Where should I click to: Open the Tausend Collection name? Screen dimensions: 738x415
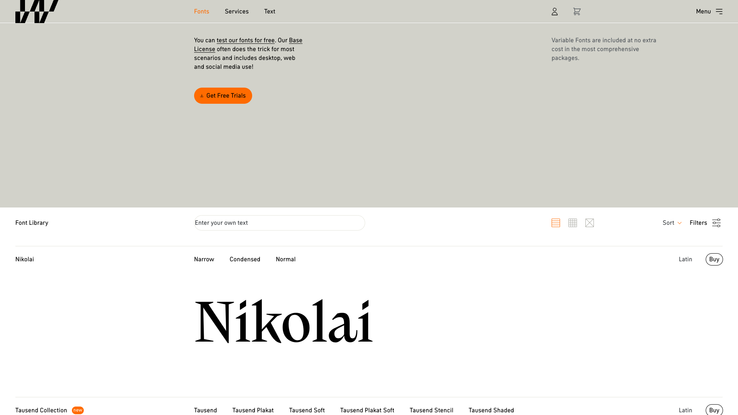pyautogui.click(x=41, y=410)
